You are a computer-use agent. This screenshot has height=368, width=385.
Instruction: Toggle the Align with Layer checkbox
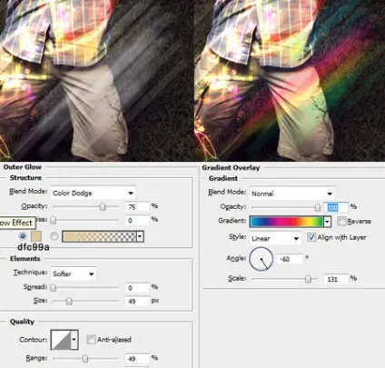click(311, 237)
